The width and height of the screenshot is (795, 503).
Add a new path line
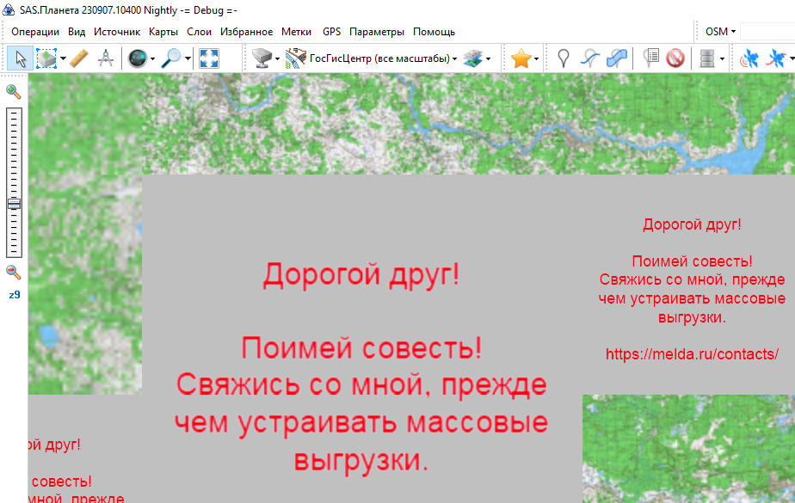(590, 58)
